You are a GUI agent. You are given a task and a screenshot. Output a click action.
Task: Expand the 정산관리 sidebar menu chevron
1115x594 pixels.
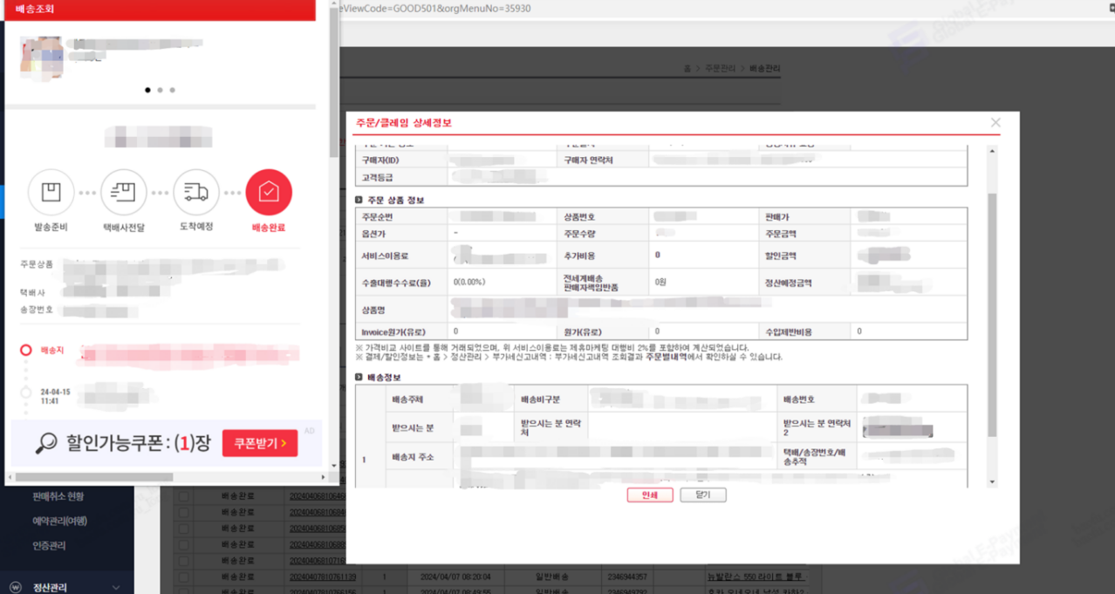click(x=116, y=587)
